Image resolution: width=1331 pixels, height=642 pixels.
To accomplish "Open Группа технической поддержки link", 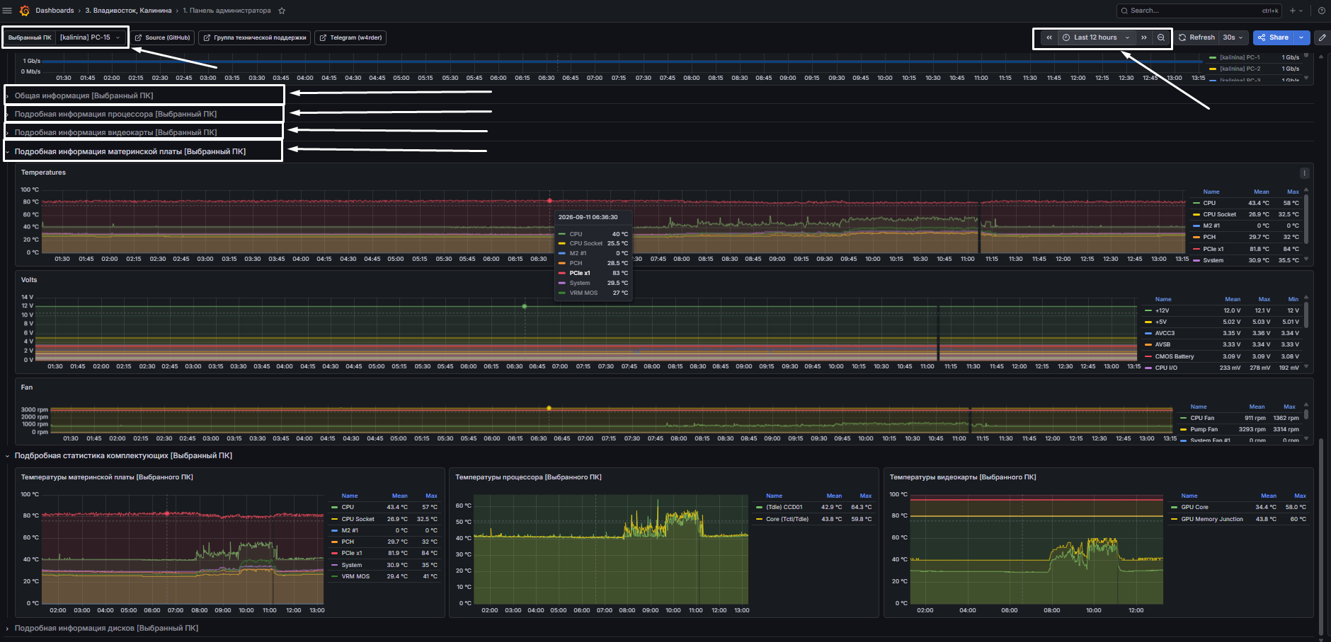I will [x=254, y=37].
